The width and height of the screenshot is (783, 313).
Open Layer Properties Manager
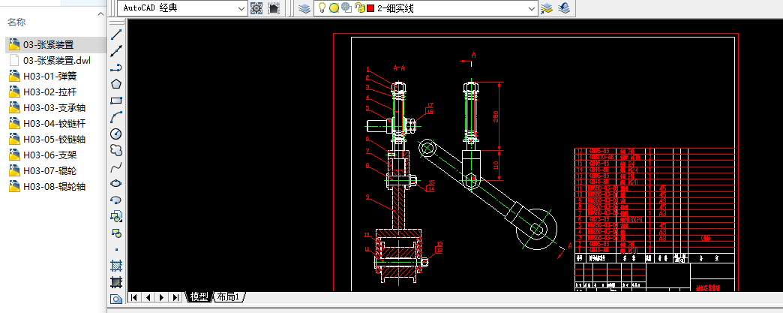click(x=304, y=8)
